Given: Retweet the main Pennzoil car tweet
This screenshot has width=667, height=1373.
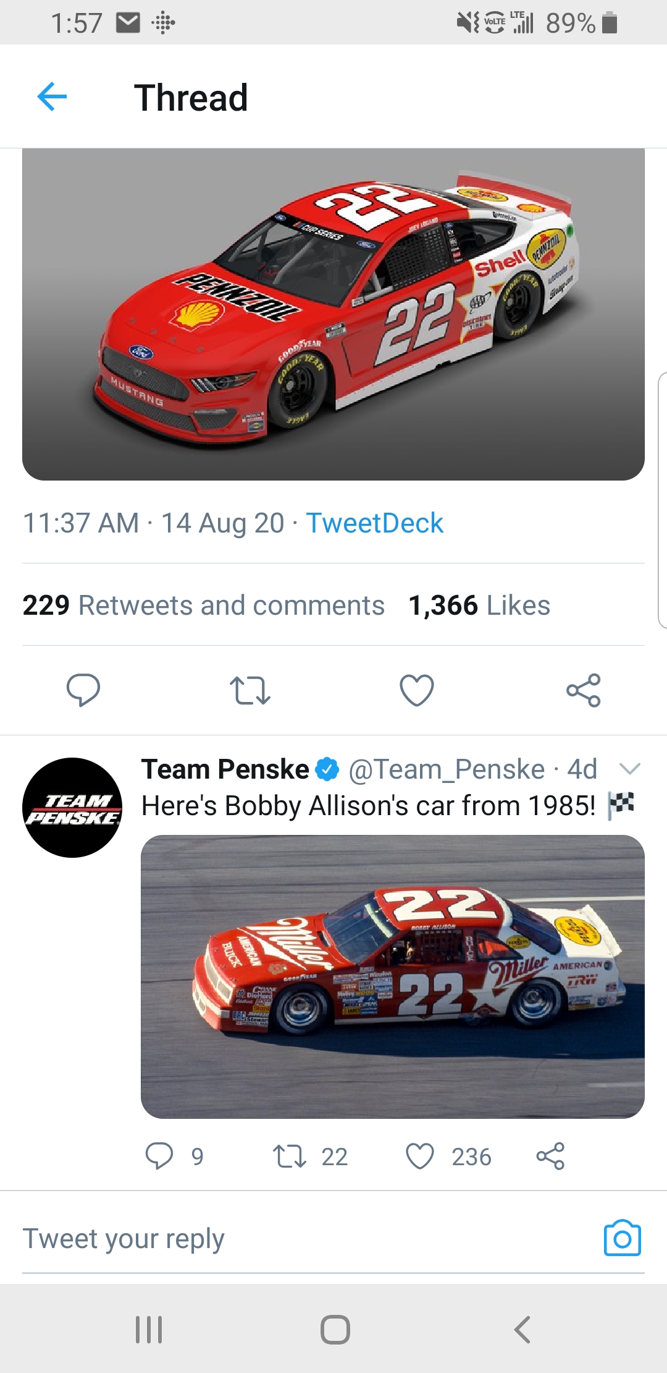Looking at the screenshot, I should click(x=250, y=690).
